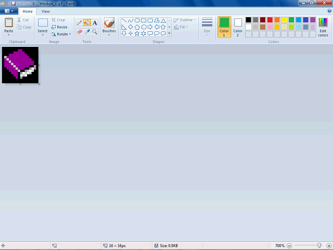Choose the Line shape

[124, 20]
